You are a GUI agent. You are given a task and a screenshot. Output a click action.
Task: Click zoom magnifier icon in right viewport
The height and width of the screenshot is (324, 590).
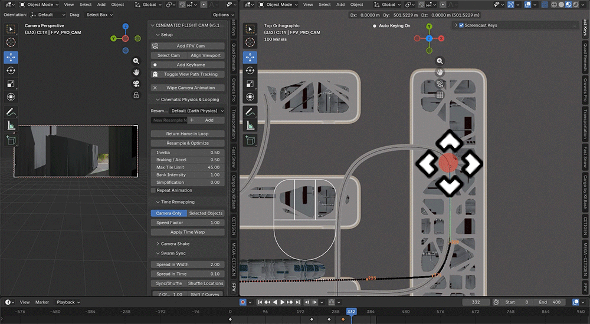(440, 61)
